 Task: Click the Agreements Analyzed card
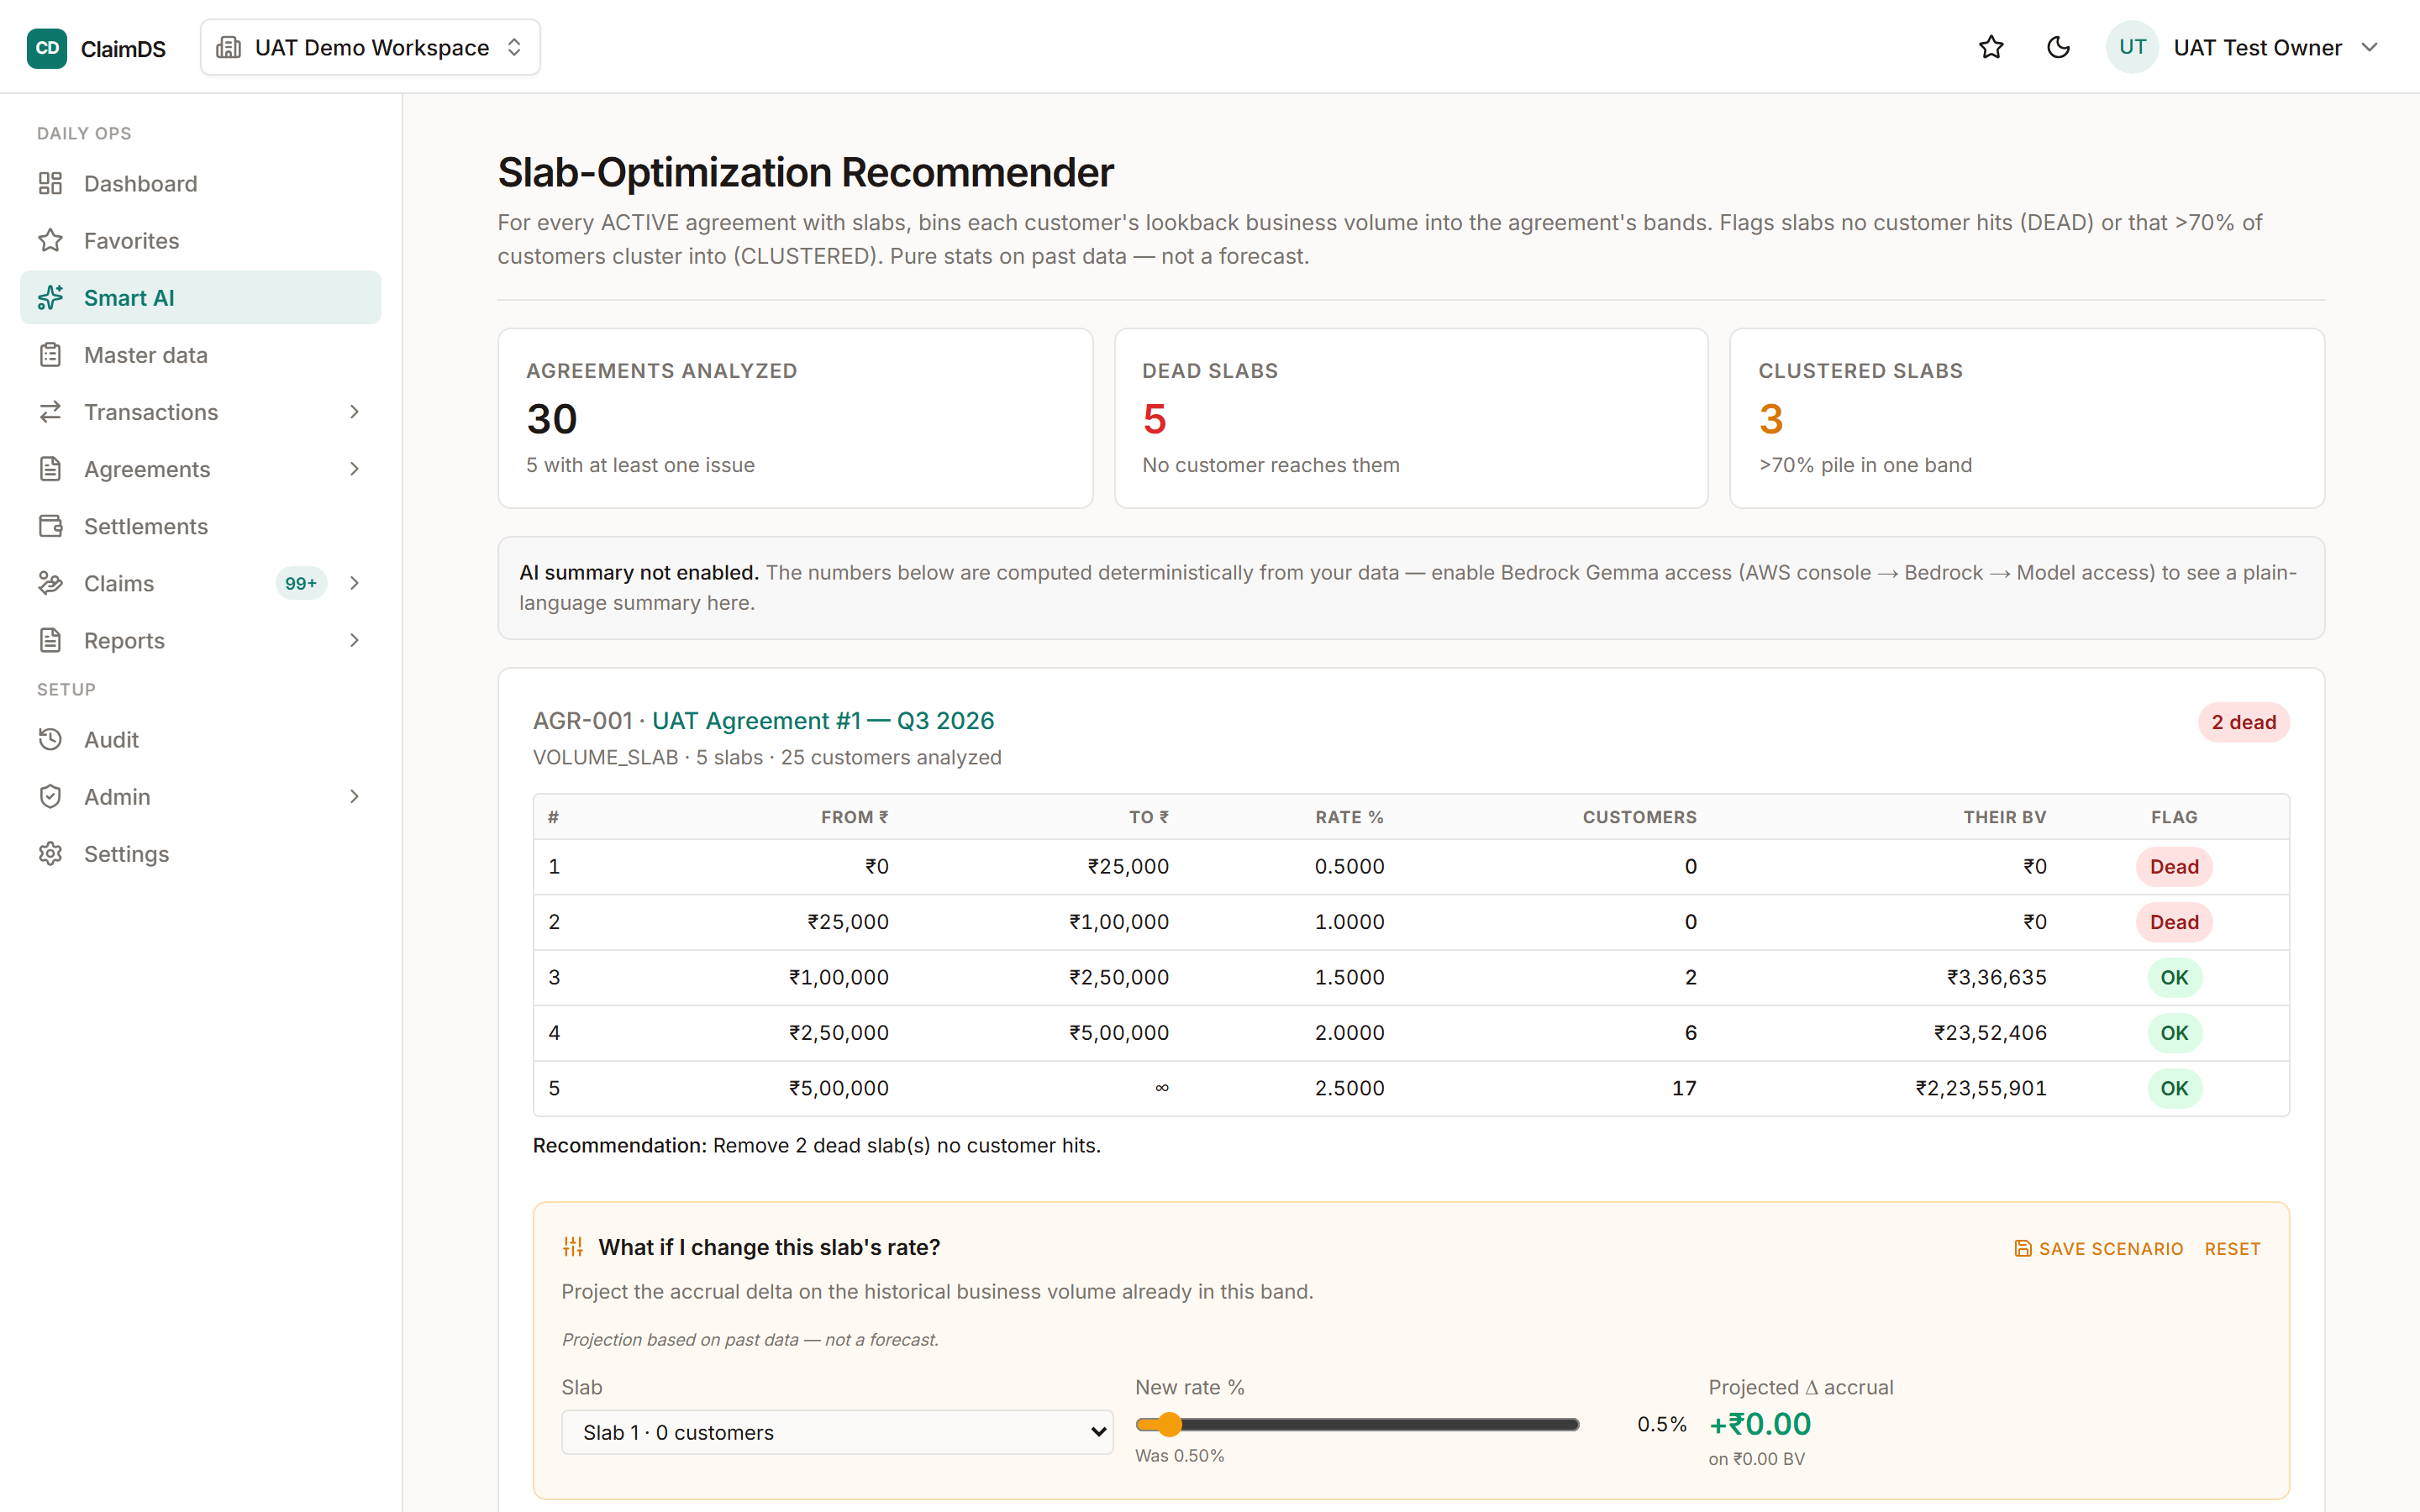795,418
